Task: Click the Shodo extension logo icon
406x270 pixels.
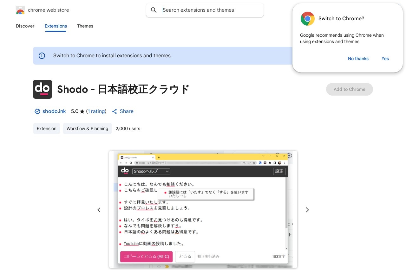Action: click(43, 89)
